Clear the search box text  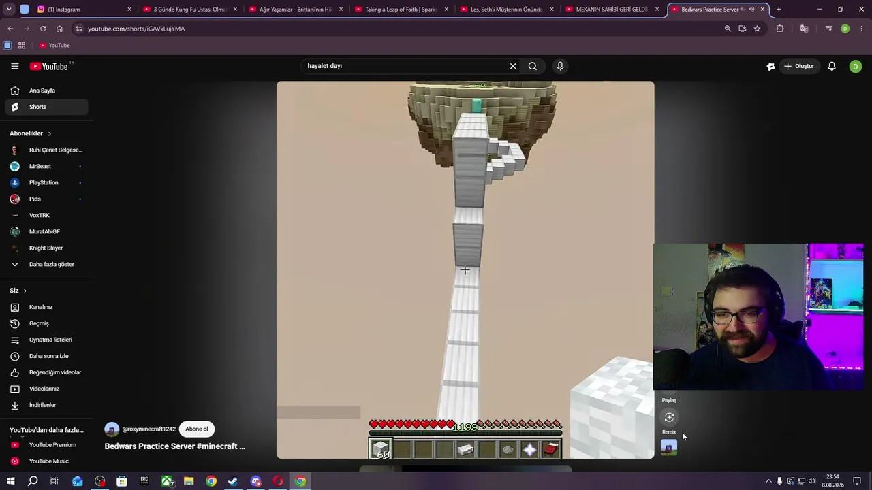[513, 66]
